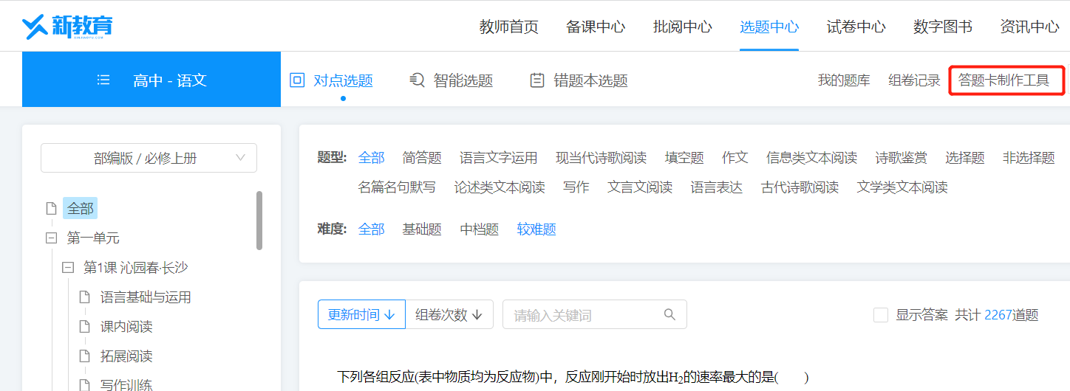
Task: Open the 部编版 / 必修上册 textbook dropdown
Action: pyautogui.click(x=149, y=158)
